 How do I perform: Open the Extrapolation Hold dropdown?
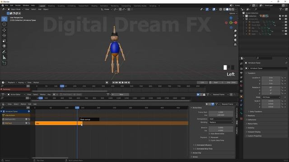[221, 119]
